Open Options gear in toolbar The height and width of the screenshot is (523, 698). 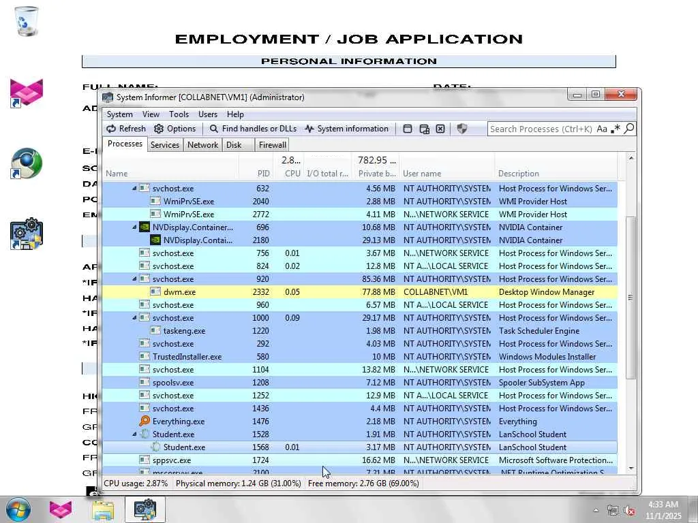tap(174, 129)
